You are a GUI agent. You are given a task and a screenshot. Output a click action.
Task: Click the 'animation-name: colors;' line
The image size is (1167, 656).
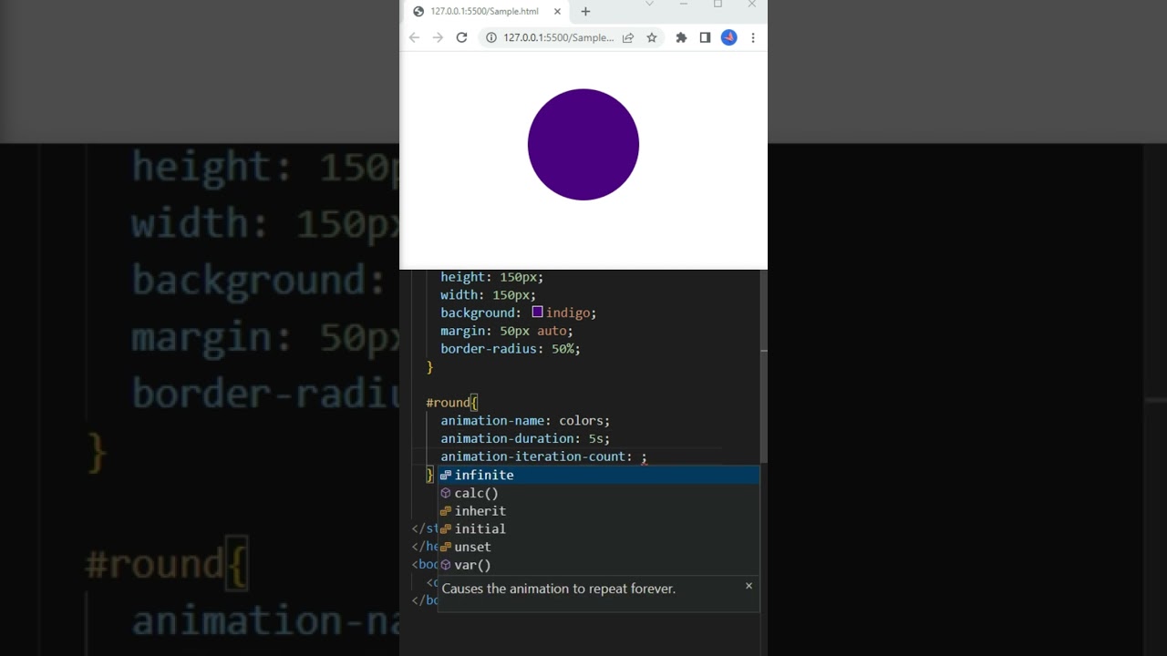point(525,420)
